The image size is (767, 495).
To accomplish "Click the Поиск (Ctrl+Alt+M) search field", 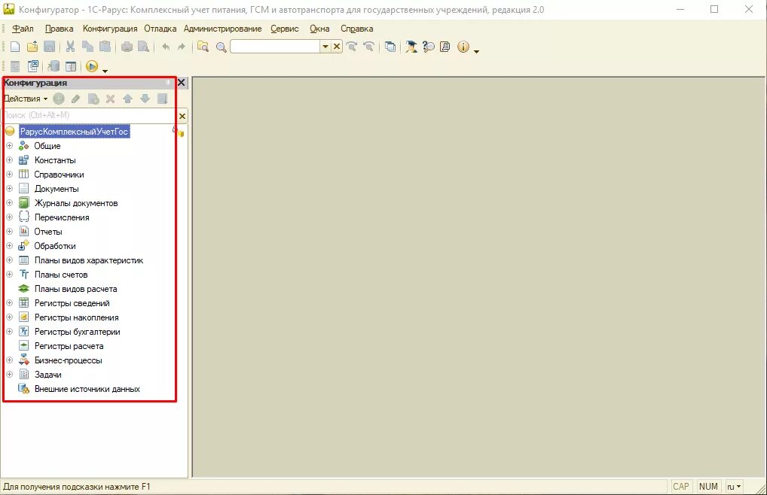I will click(x=89, y=116).
